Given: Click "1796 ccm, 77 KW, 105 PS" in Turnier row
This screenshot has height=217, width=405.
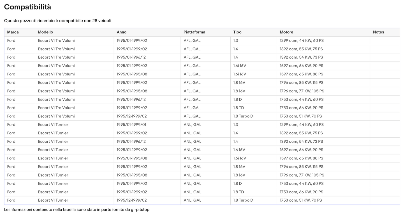Looking at the screenshot, I should pos(302,175).
